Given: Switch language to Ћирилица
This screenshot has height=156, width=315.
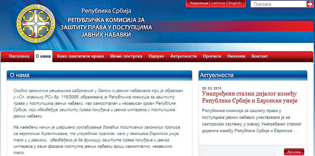Looking at the screenshot, I should click(199, 3).
